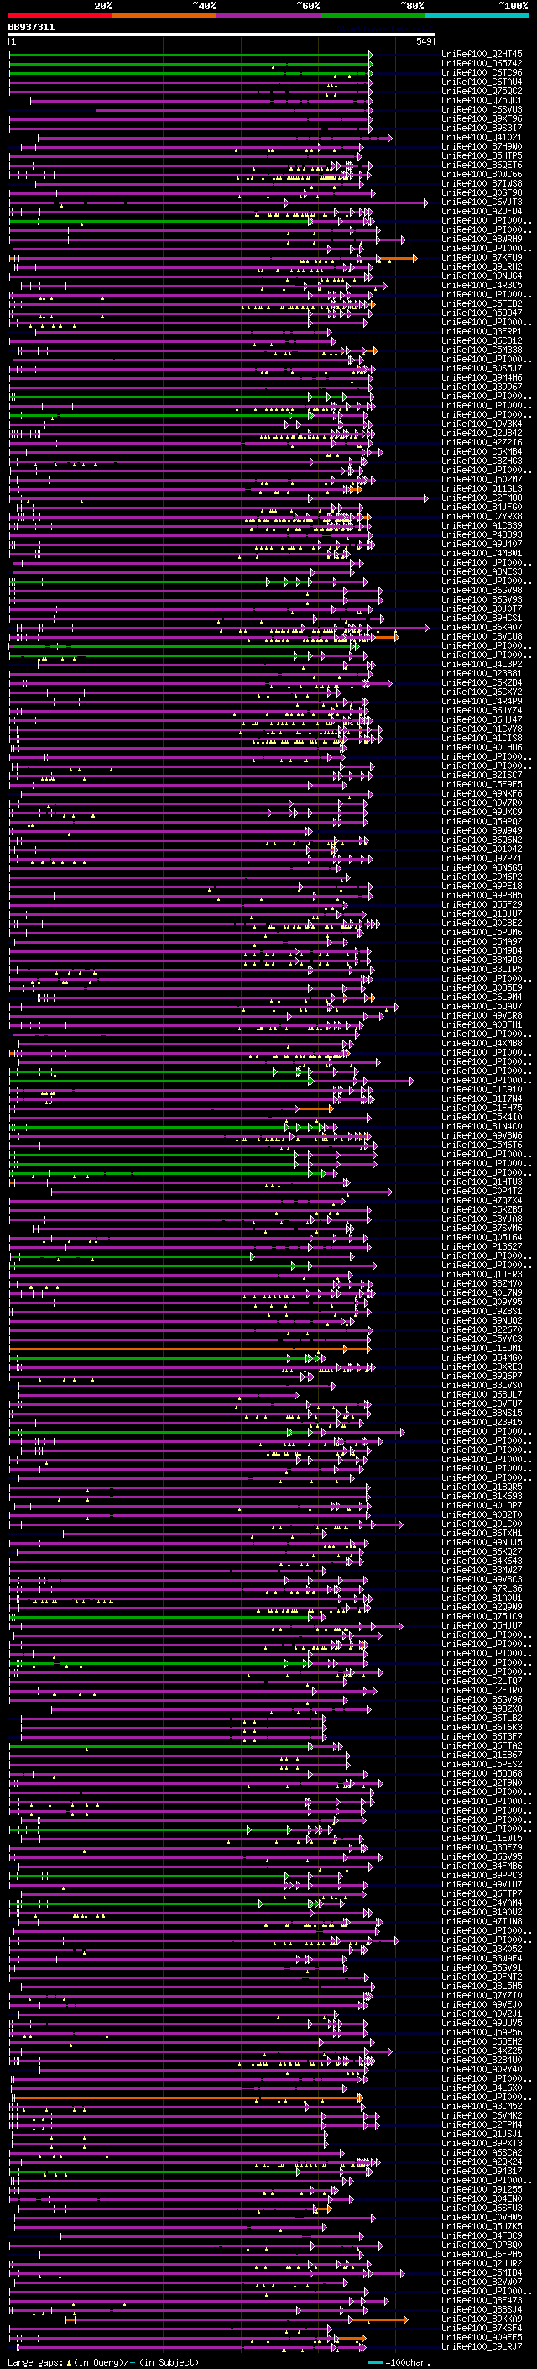This screenshot has width=537, height=2369.
Task: Select UniRef100_Q0GF98 label
Action: tap(481, 193)
